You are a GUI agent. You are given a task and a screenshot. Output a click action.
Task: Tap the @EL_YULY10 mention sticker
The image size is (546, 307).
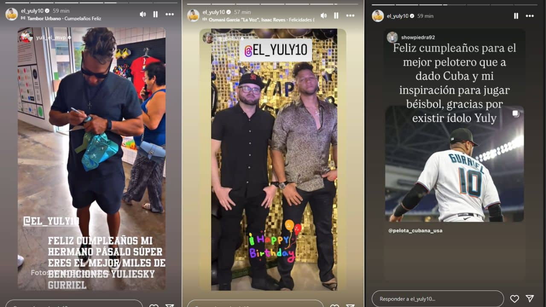[276, 50]
